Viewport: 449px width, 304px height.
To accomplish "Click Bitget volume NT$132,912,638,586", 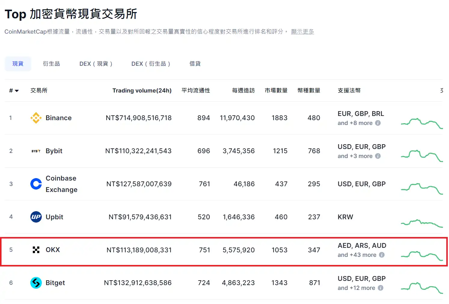I will [138, 283].
